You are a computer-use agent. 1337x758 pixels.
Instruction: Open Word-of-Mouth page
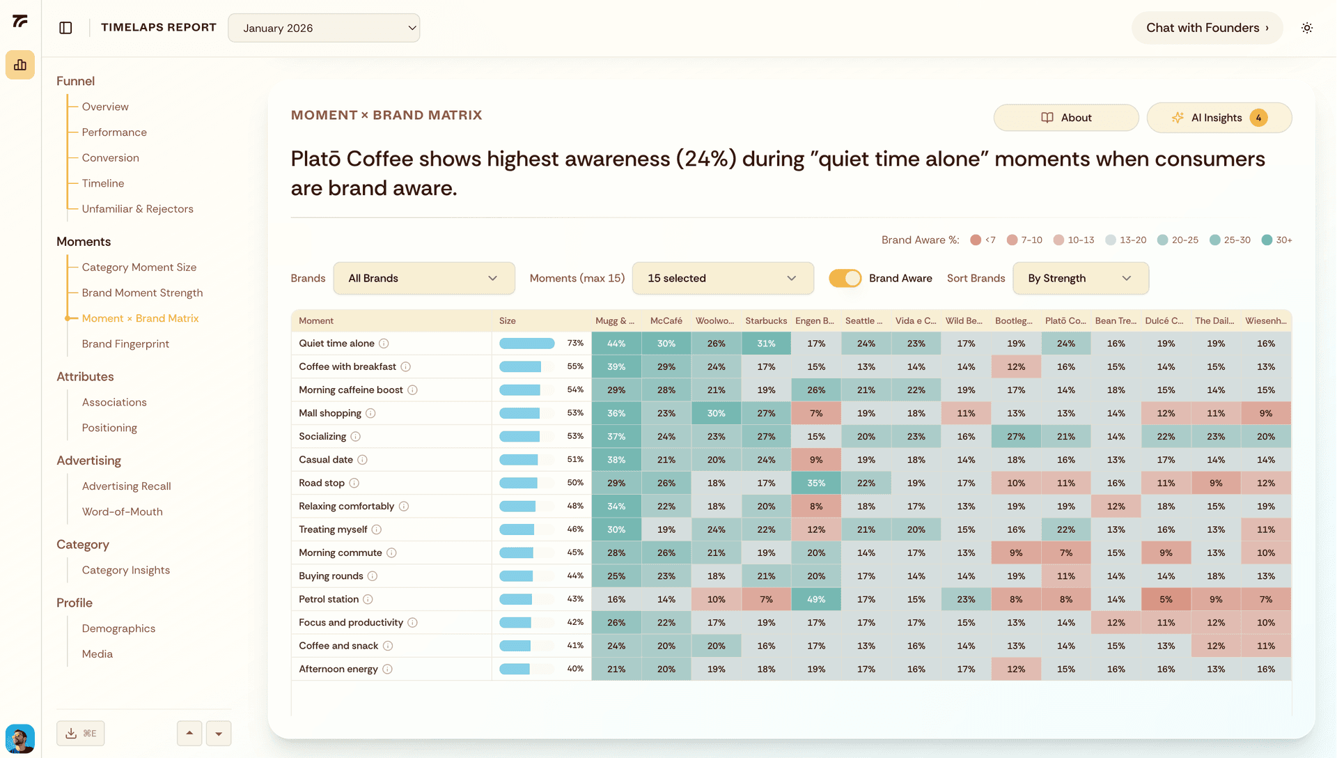tap(123, 512)
